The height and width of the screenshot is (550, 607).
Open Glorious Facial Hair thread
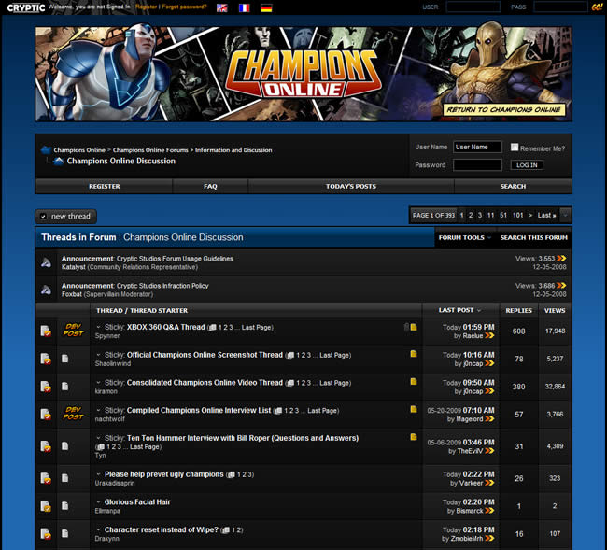(137, 502)
